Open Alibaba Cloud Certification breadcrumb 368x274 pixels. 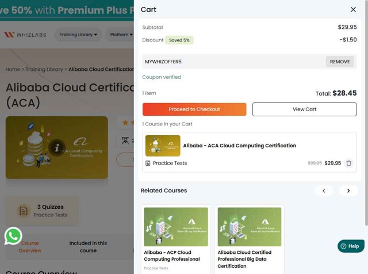101,69
